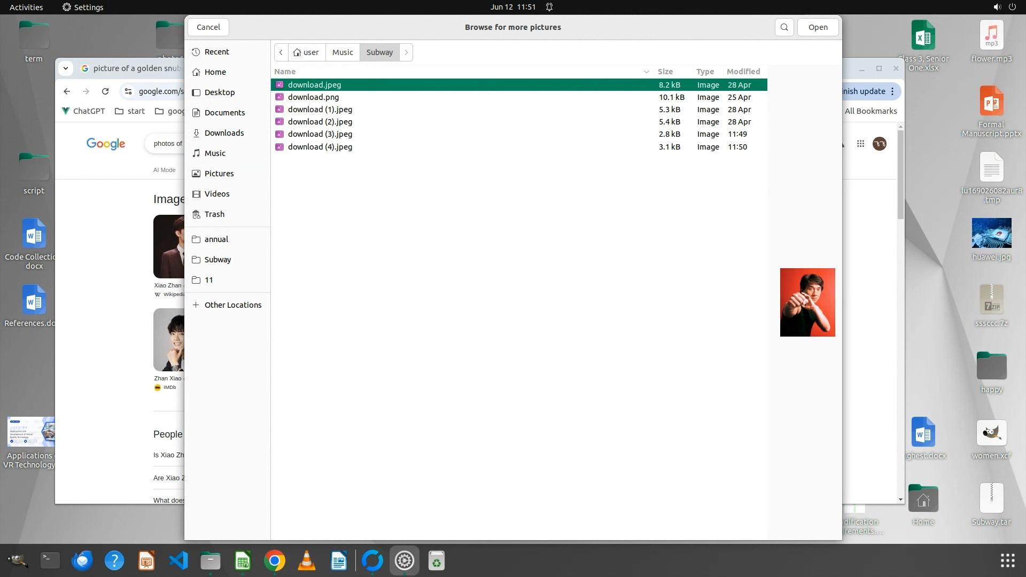Go to Trash in the sidebar

[x=214, y=214]
